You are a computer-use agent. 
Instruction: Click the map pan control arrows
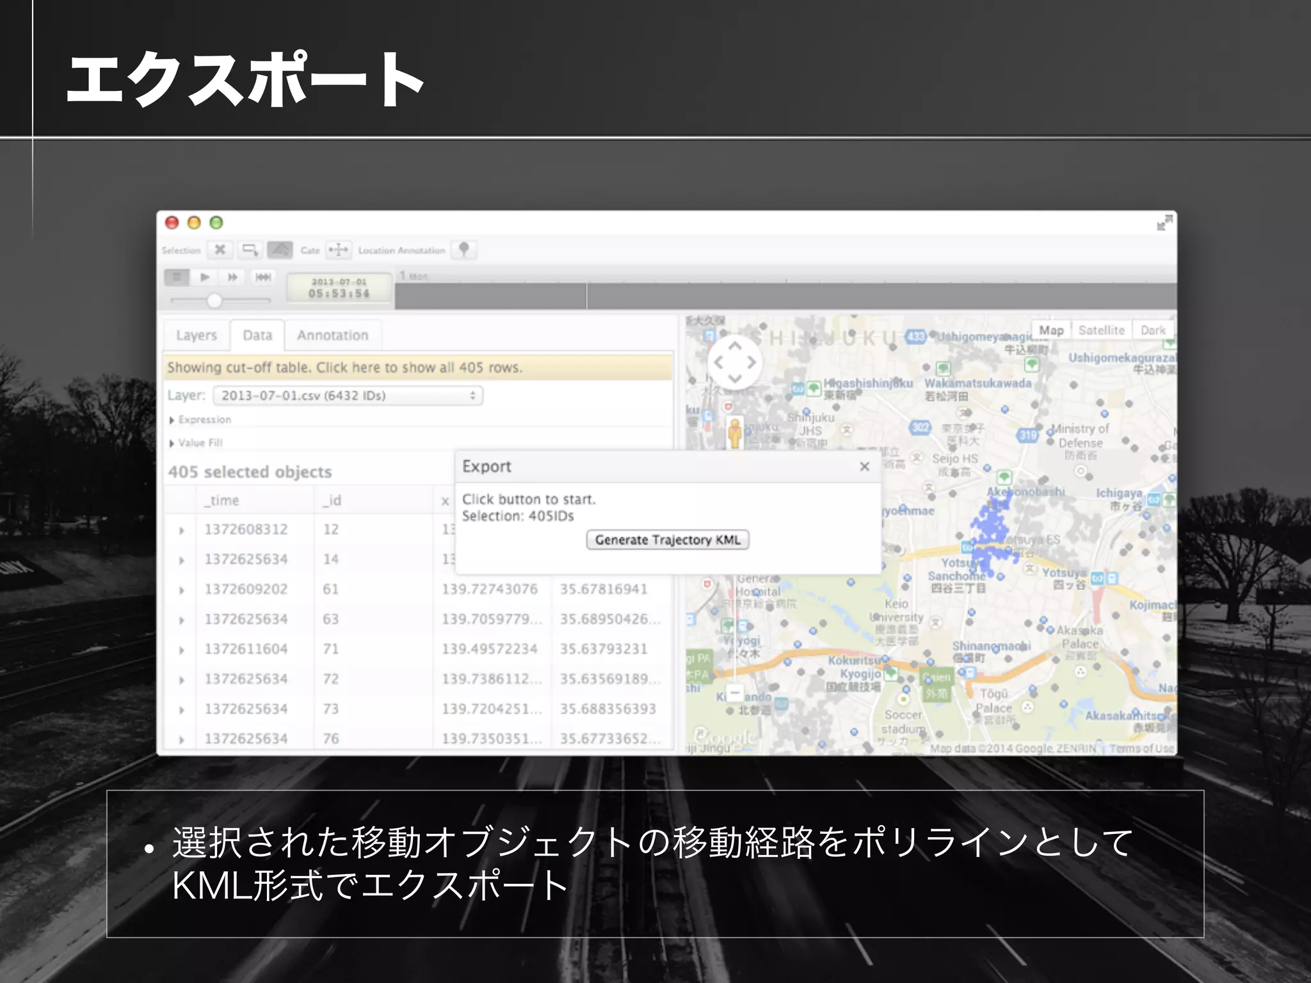tap(735, 362)
